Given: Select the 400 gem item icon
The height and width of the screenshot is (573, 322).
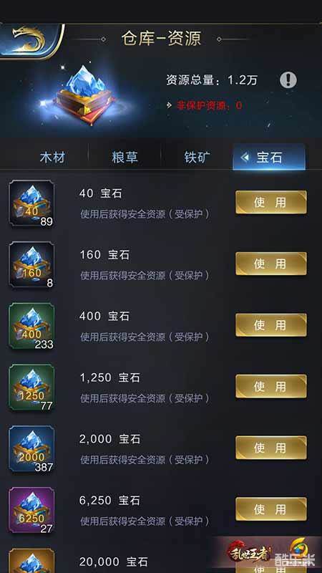Looking at the screenshot, I should pyautogui.click(x=31, y=326).
